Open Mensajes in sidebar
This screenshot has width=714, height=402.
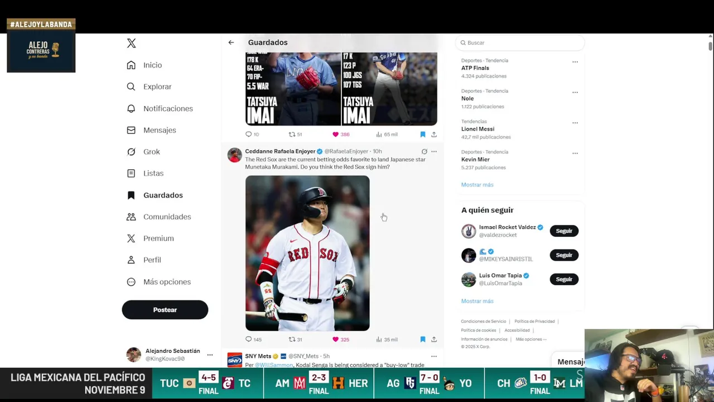coord(151,130)
